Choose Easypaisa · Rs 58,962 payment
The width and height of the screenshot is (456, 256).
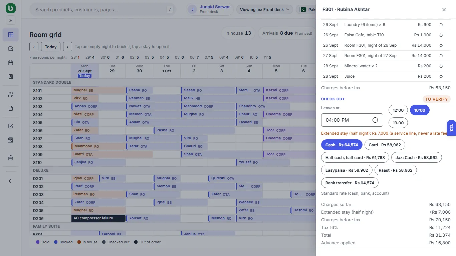pos(347,170)
